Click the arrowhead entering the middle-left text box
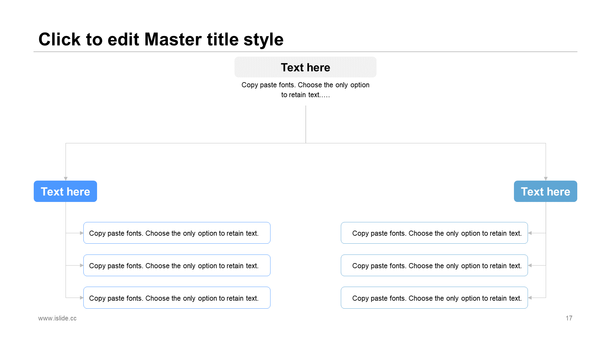Image resolution: width=611 pixels, height=344 pixels. coord(81,265)
